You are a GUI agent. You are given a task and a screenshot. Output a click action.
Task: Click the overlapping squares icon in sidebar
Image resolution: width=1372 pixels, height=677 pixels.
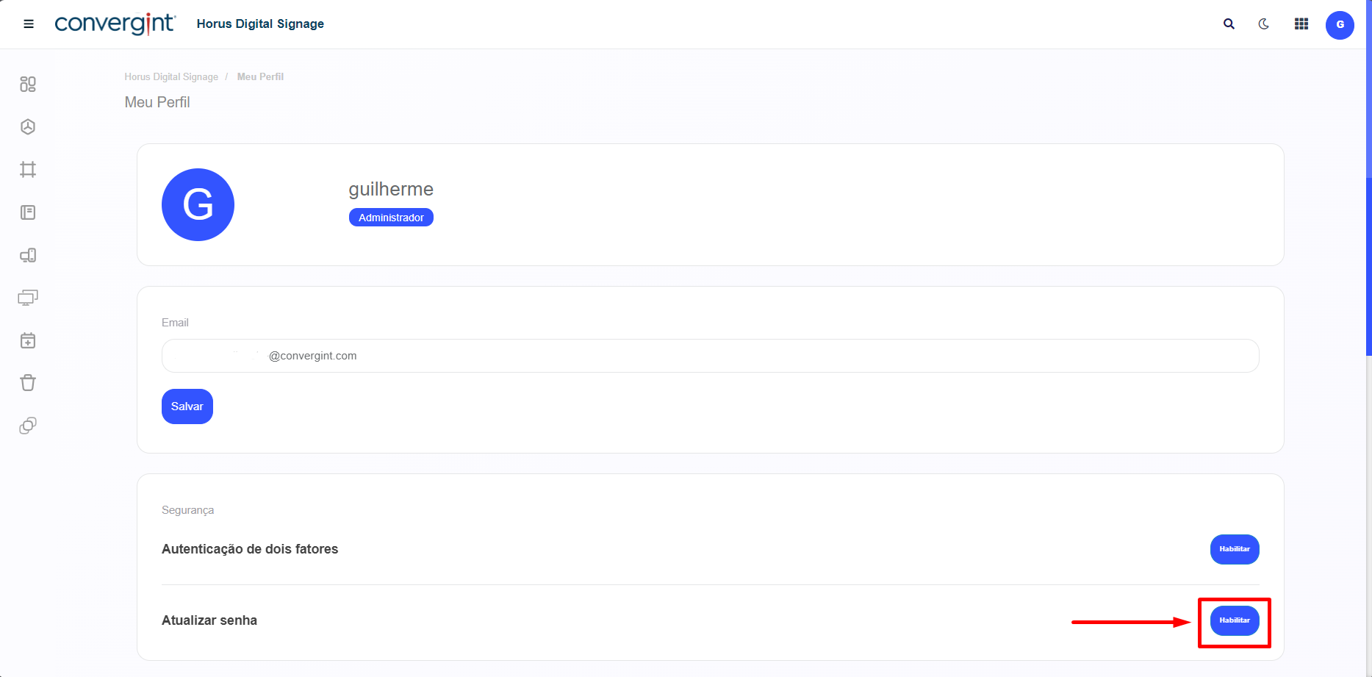pyautogui.click(x=28, y=426)
